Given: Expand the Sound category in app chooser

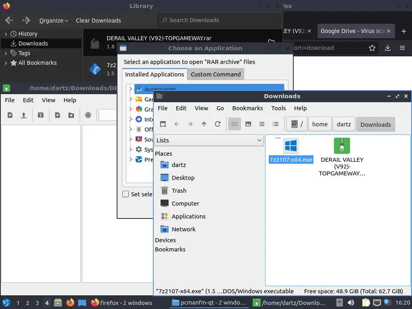Looking at the screenshot, I should (x=131, y=139).
